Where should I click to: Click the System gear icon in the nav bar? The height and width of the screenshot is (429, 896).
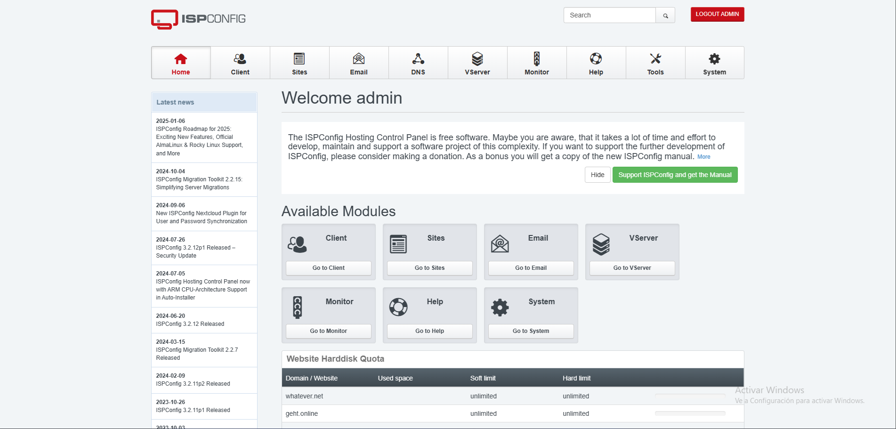715,59
